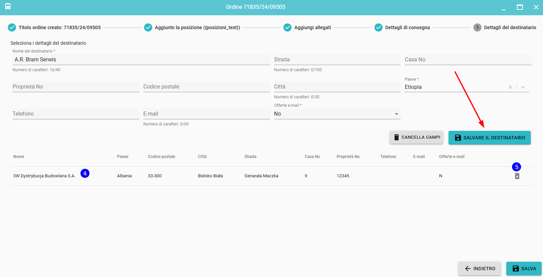Focus the Nome del destinatario field

141,60
